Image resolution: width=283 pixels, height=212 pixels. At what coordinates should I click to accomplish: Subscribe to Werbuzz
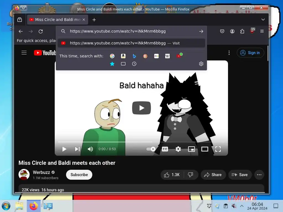[x=79, y=175]
